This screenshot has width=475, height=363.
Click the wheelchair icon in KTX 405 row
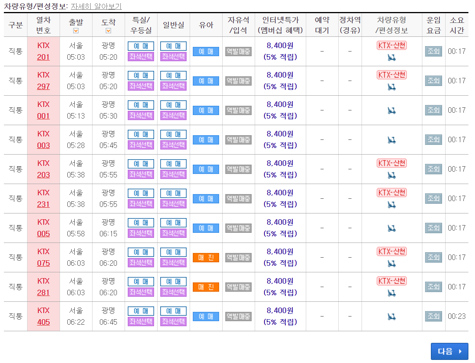pos(392,317)
